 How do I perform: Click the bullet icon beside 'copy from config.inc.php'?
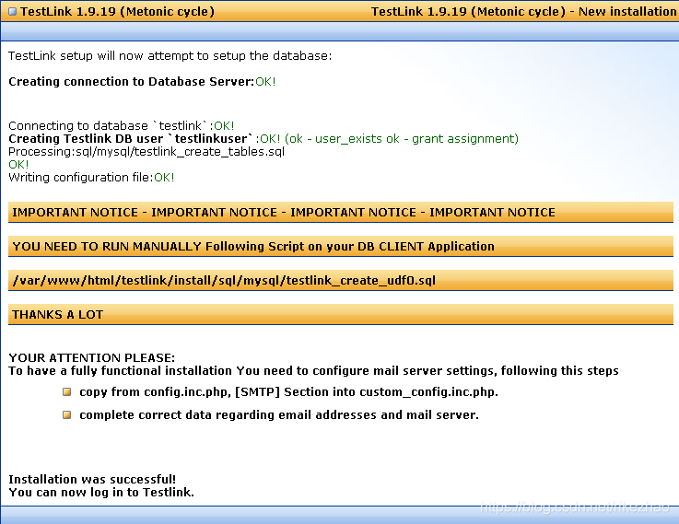[66, 392]
